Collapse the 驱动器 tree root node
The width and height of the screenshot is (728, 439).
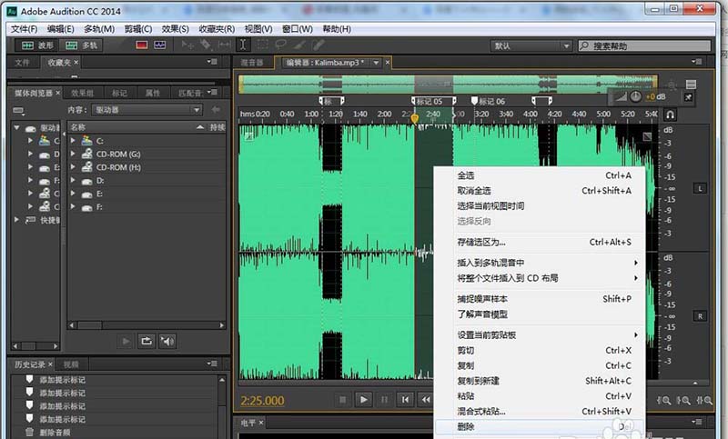click(x=16, y=127)
